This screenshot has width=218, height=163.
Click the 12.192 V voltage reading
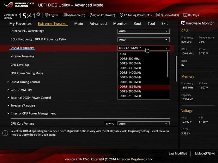186,122
